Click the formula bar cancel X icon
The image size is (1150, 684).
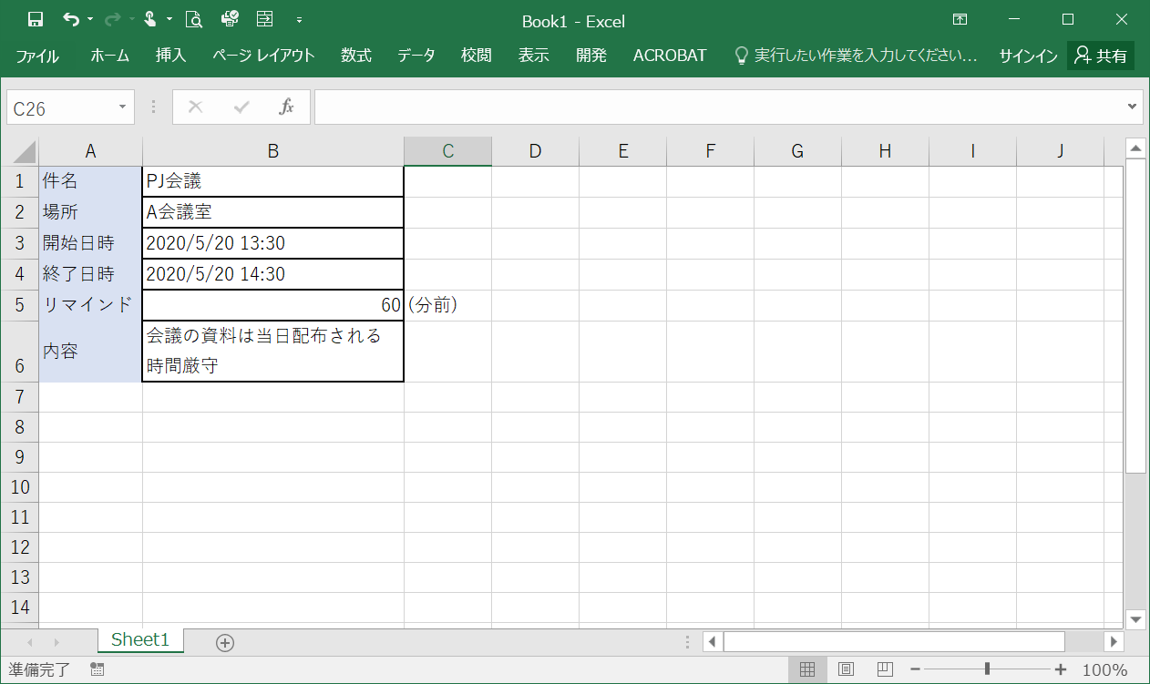tap(195, 107)
